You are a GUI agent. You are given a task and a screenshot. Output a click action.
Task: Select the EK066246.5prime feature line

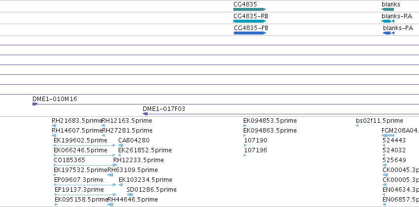tap(85, 155)
